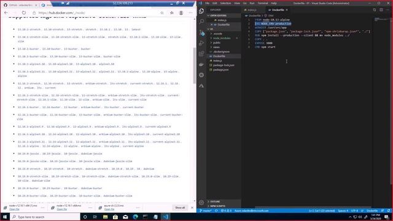Open the downloaded azure-cli msi file
Image resolution: width=393 pixels, height=221 pixels.
(109, 209)
